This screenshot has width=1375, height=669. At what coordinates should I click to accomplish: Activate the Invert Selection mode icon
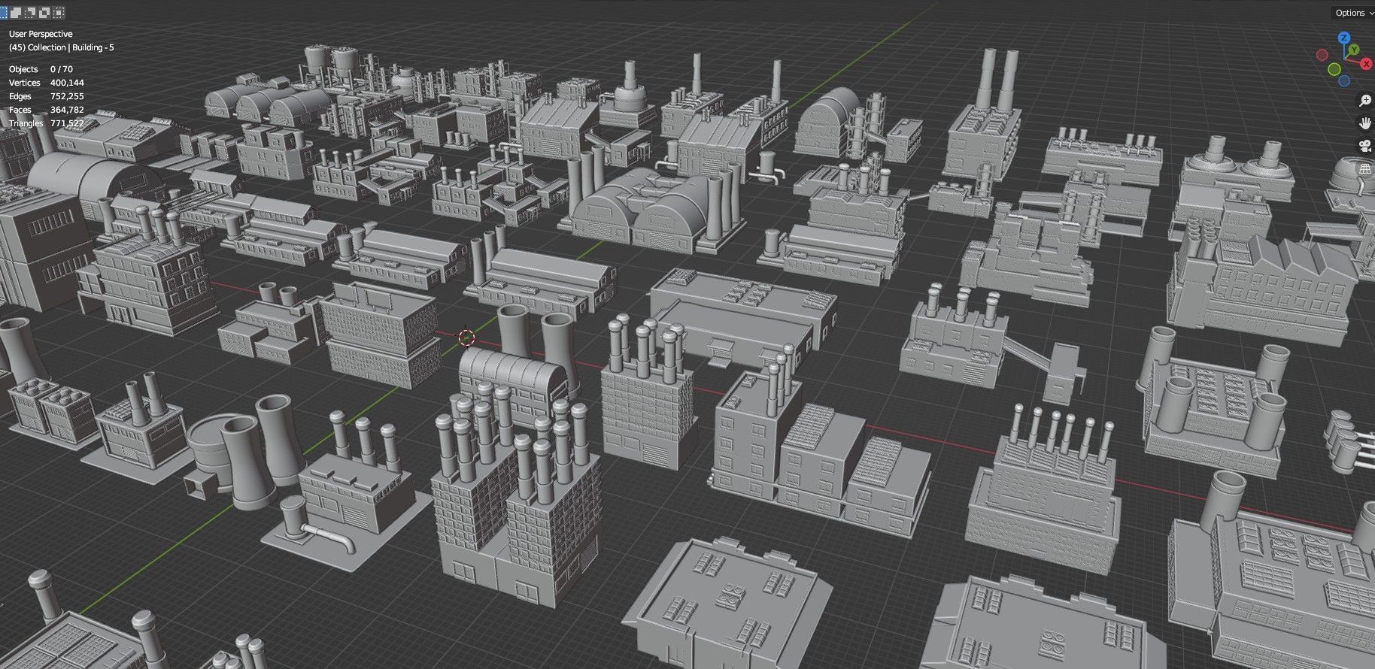tap(44, 13)
